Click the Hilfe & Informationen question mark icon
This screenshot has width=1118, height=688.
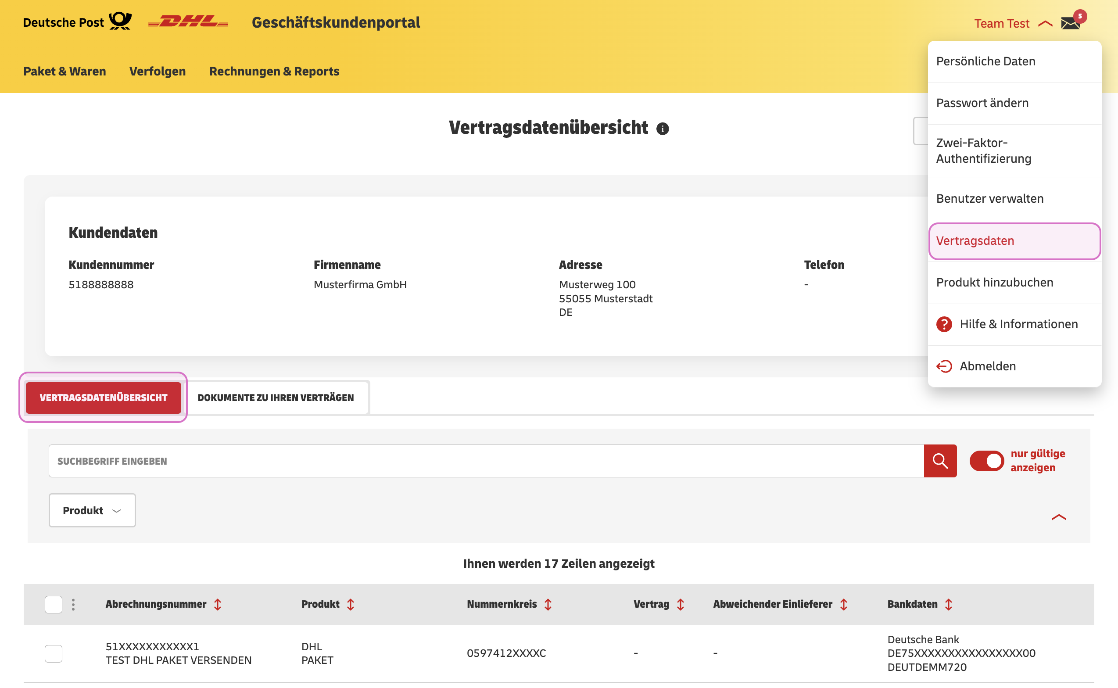click(944, 324)
